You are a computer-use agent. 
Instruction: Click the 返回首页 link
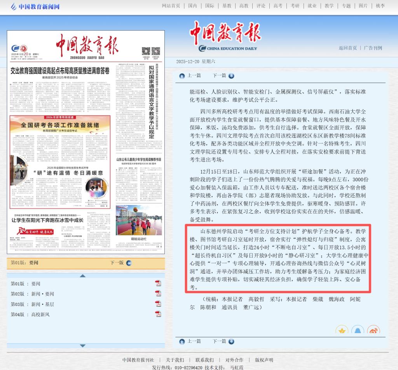click(x=347, y=48)
